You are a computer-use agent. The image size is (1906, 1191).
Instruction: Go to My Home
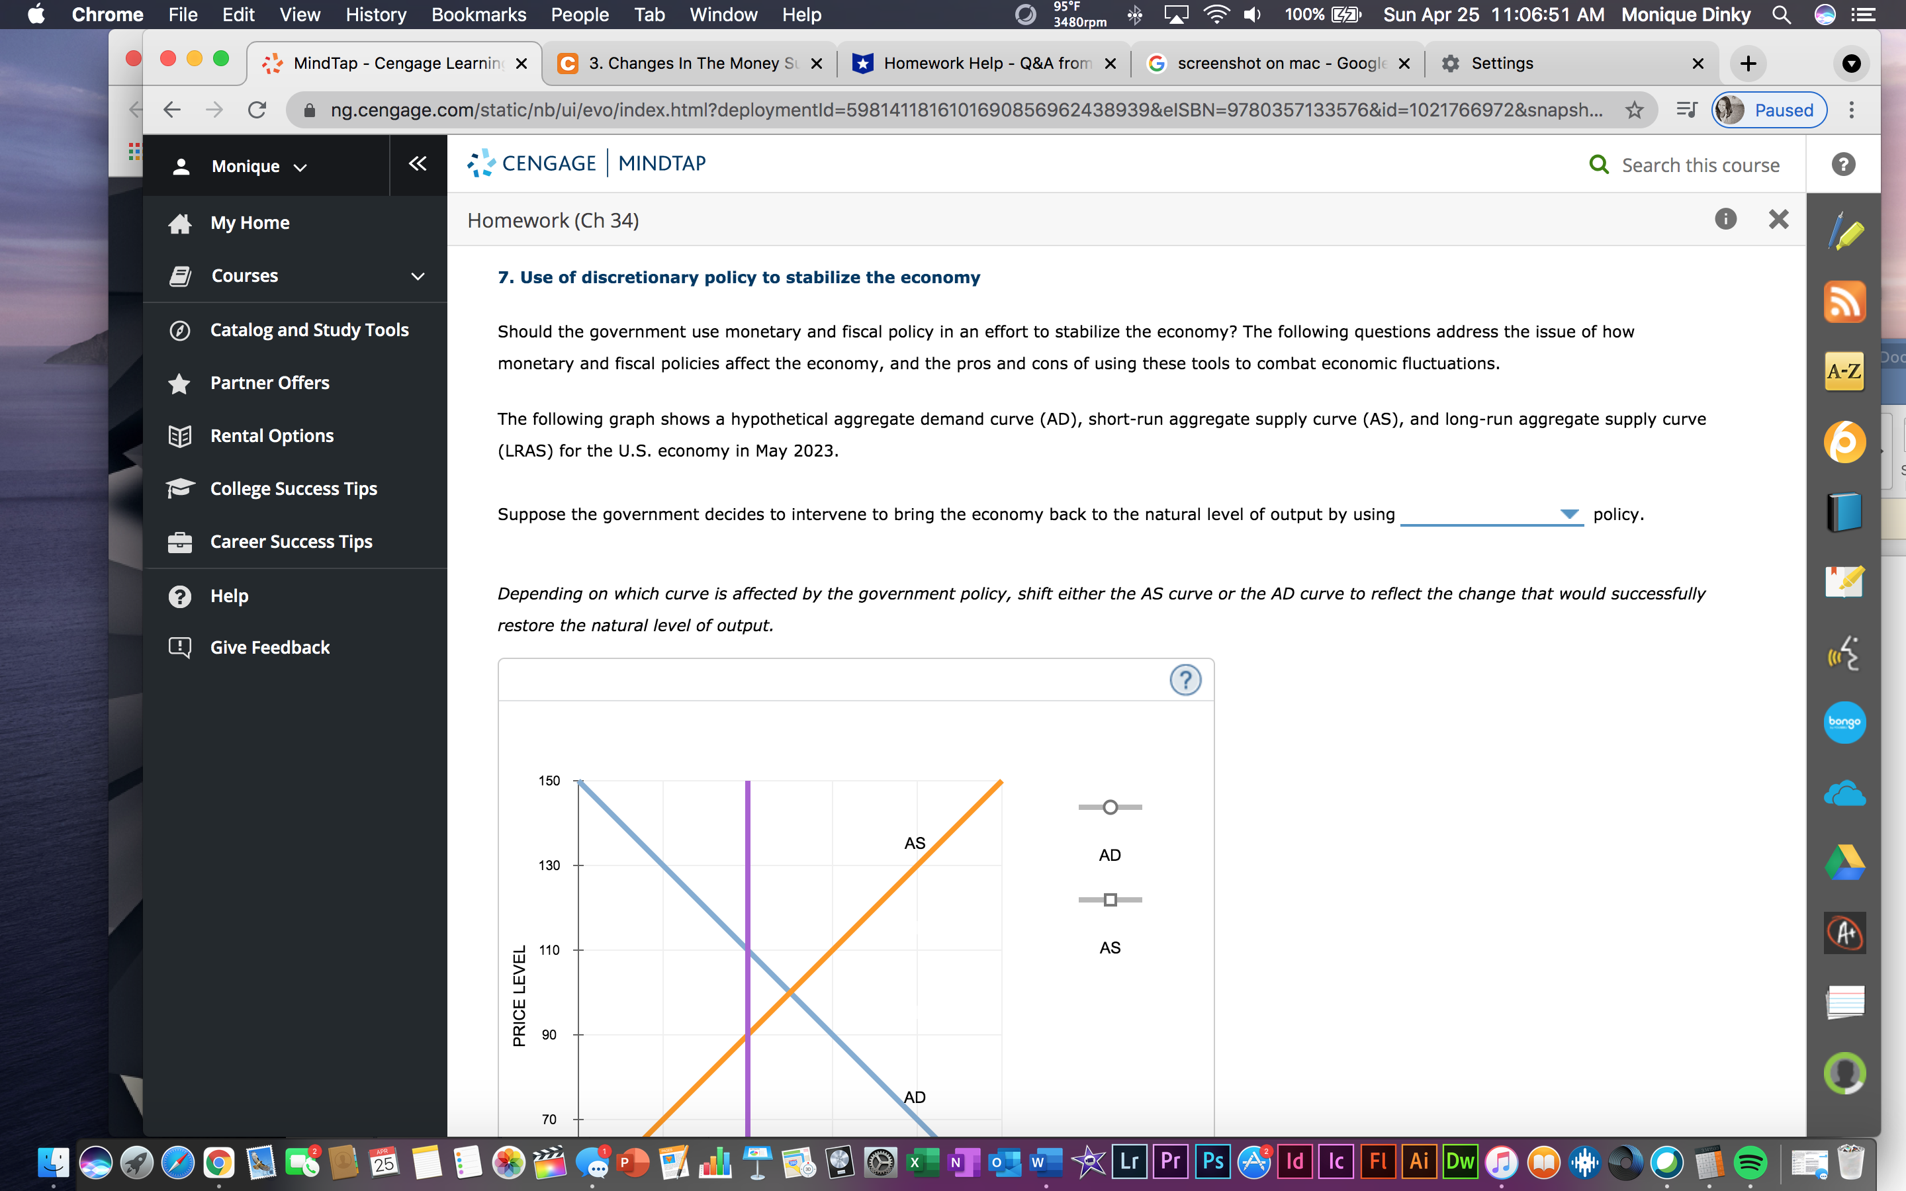pos(250,223)
